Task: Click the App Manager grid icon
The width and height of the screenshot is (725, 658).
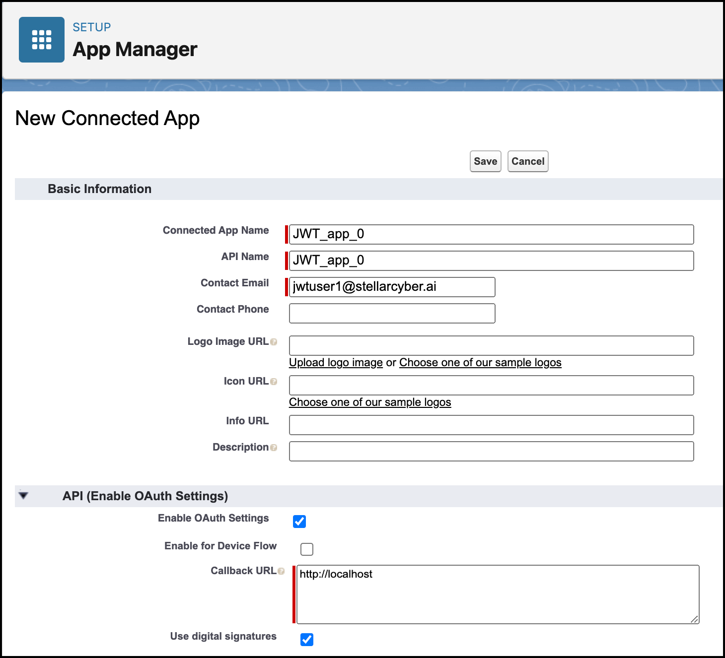Action: point(42,40)
